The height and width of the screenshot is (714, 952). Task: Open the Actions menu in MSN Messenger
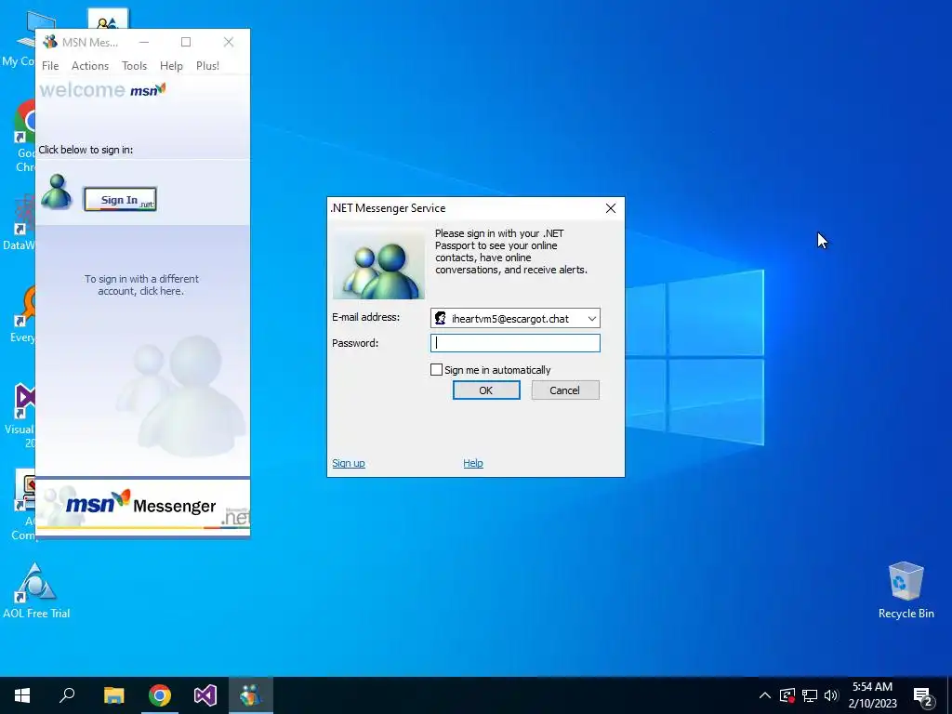coord(90,66)
